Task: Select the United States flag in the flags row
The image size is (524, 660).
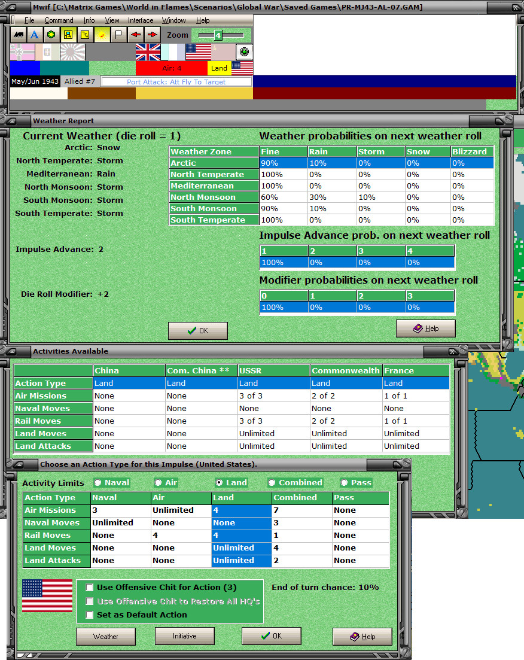Action: tap(198, 52)
